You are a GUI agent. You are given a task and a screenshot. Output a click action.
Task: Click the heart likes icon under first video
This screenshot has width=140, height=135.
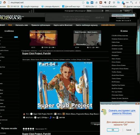point(53,47)
